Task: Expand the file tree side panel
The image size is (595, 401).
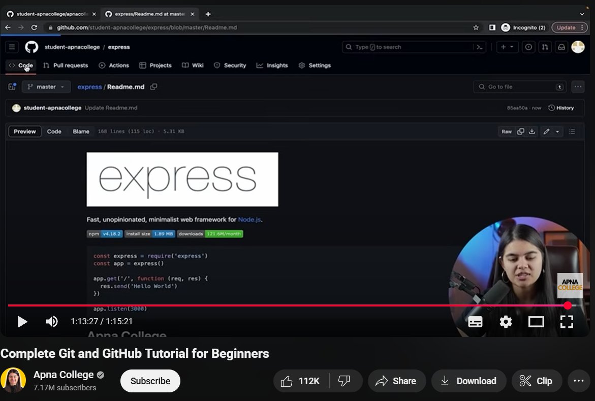Action: tap(12, 86)
